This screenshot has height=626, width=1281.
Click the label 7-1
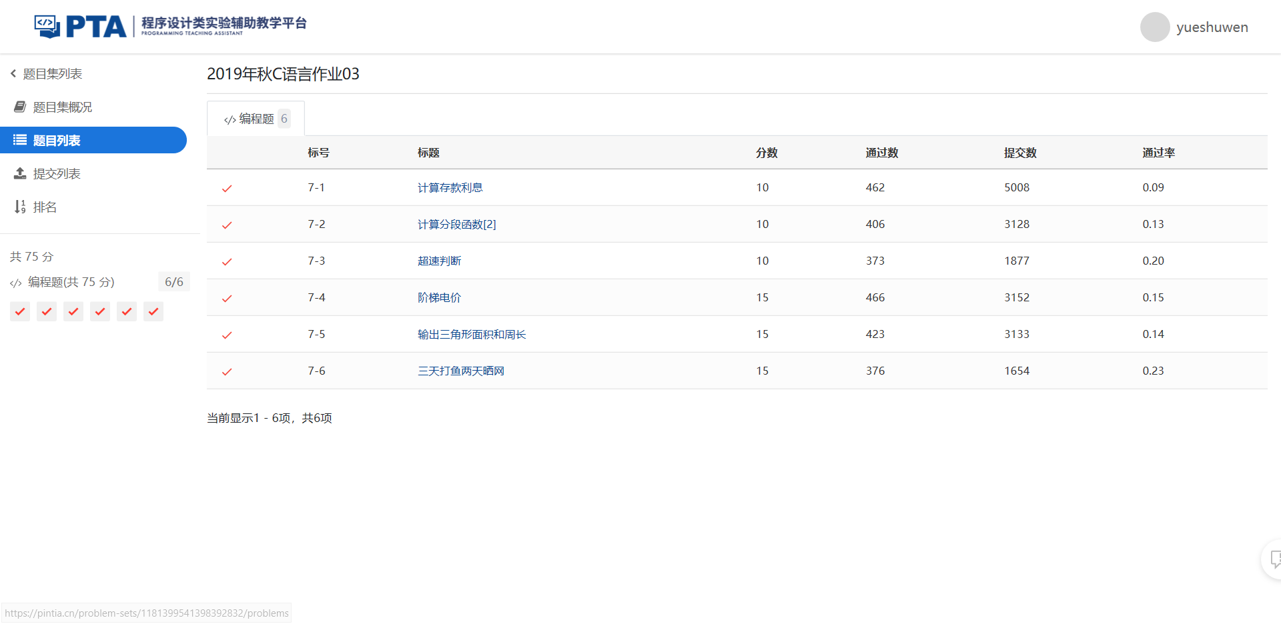pos(316,187)
